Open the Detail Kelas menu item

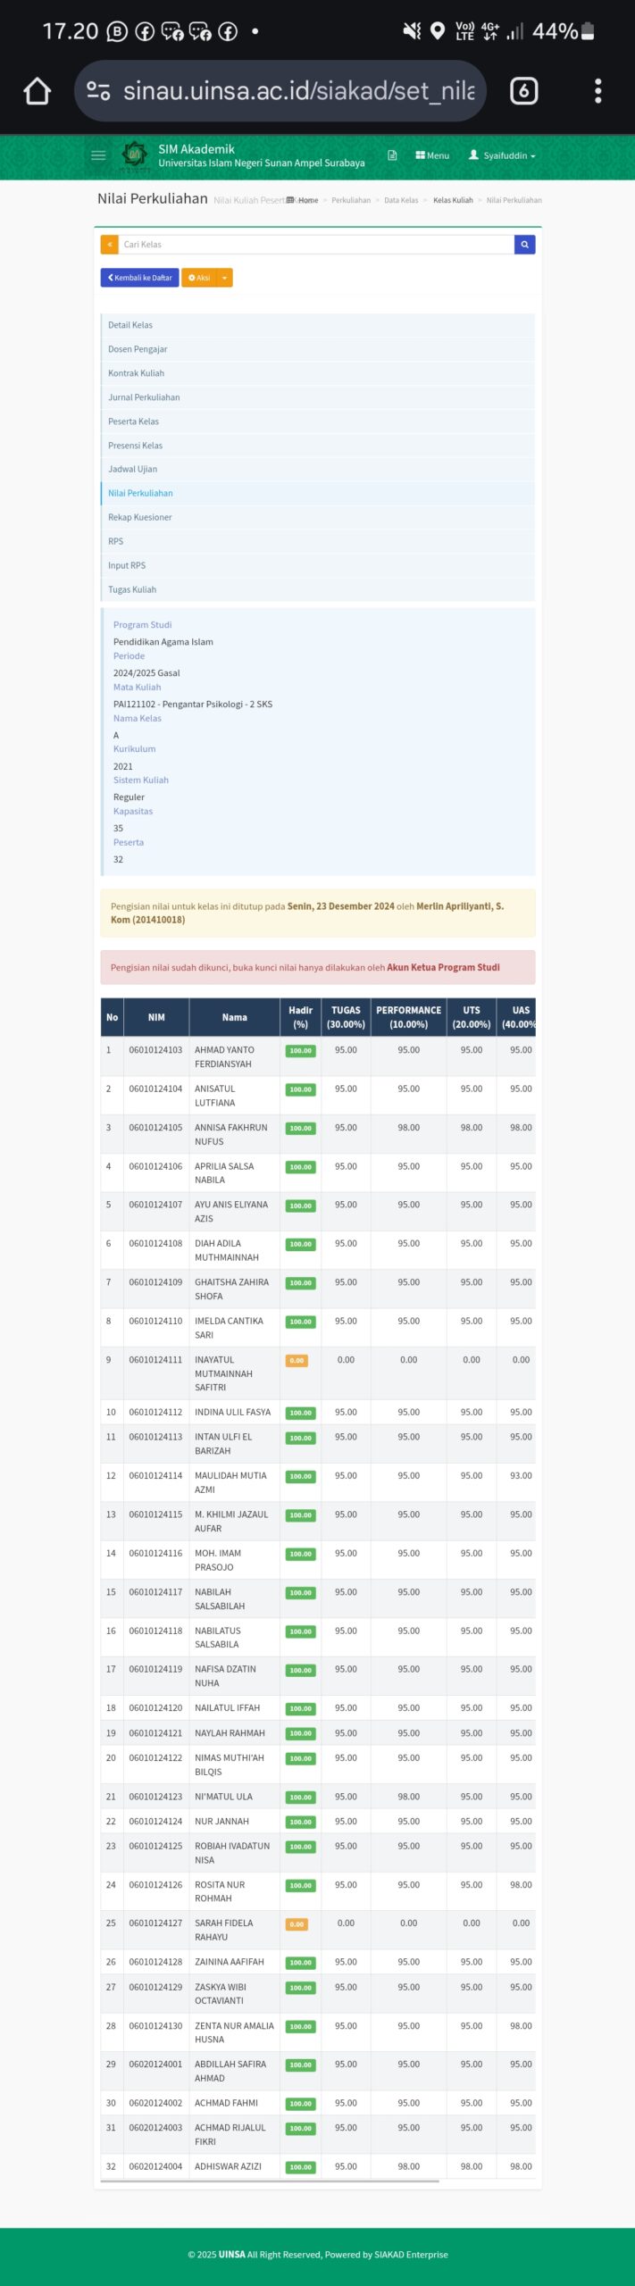318,325
